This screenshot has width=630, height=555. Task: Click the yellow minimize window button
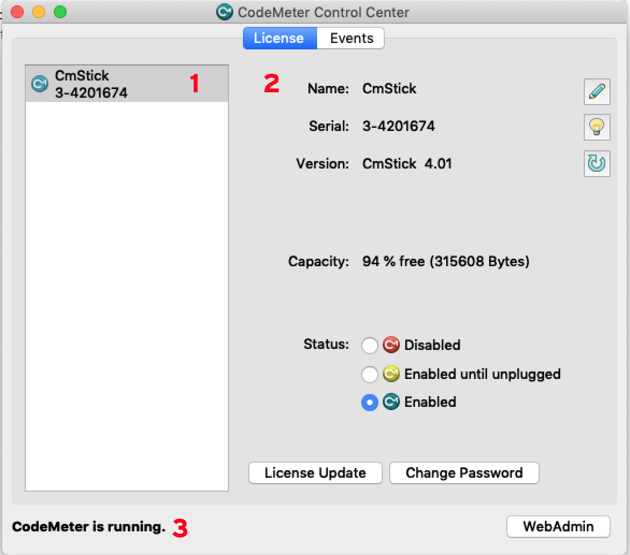pyautogui.click(x=39, y=12)
